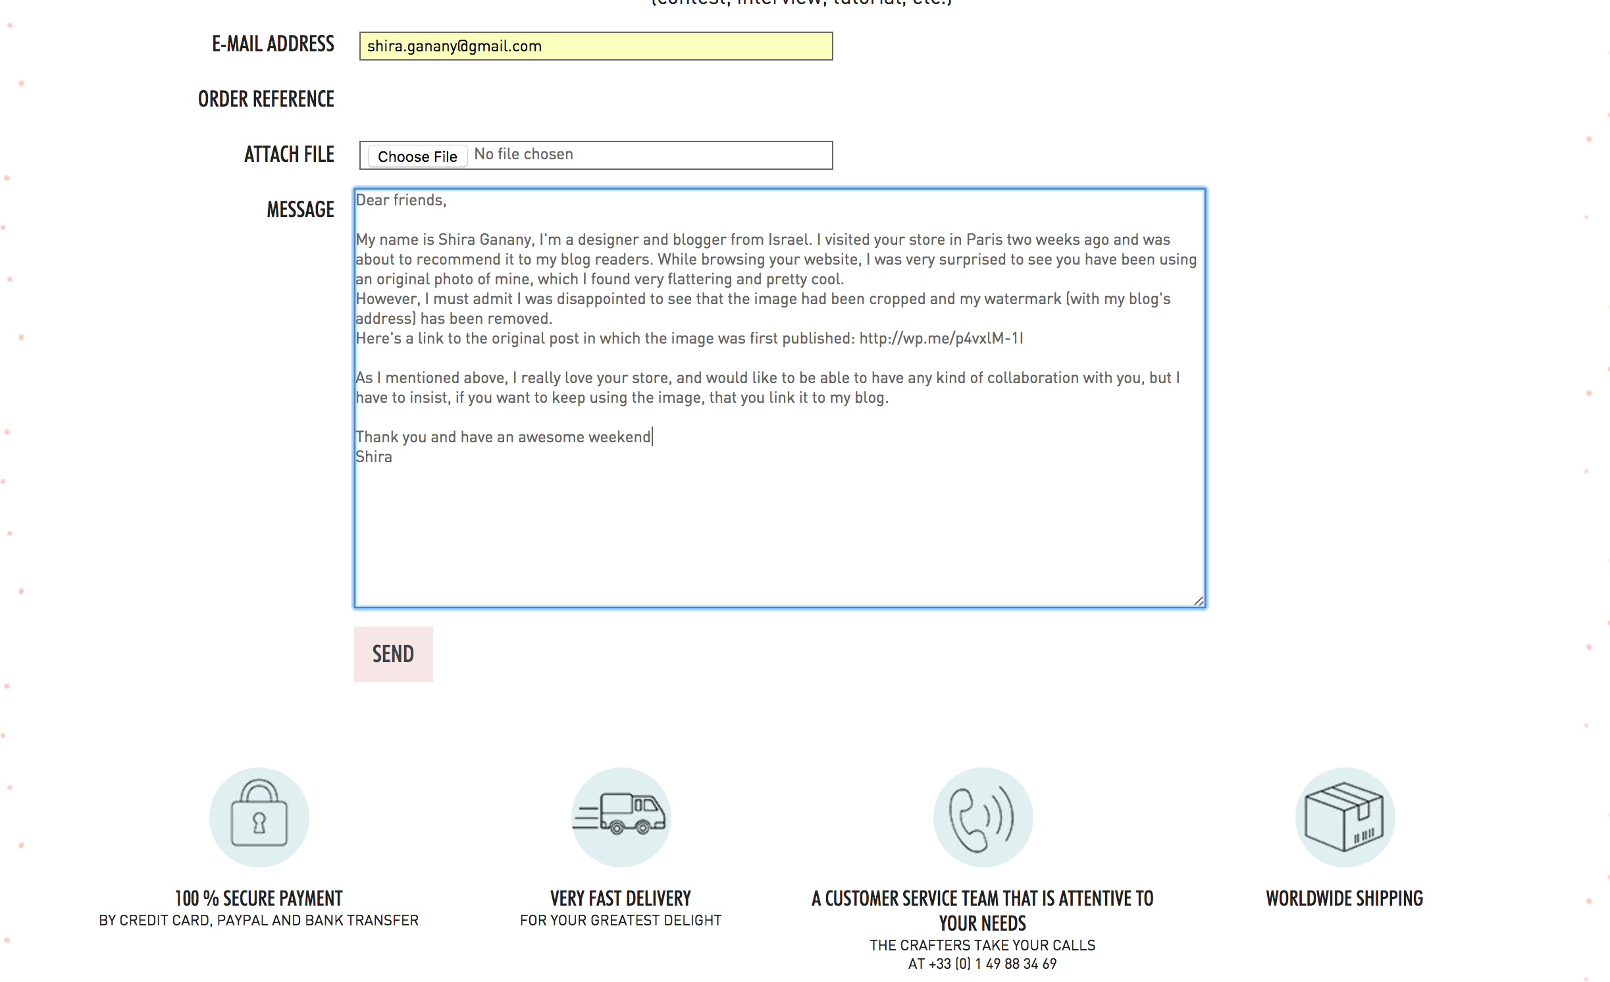This screenshot has width=1610, height=982.
Task: Click the wp.me link text in message
Action: point(941,338)
